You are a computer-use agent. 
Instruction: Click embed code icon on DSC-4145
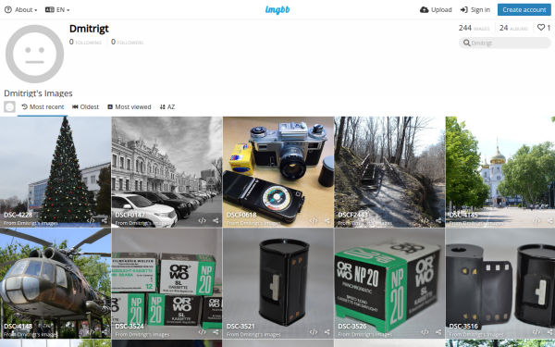[536, 220]
